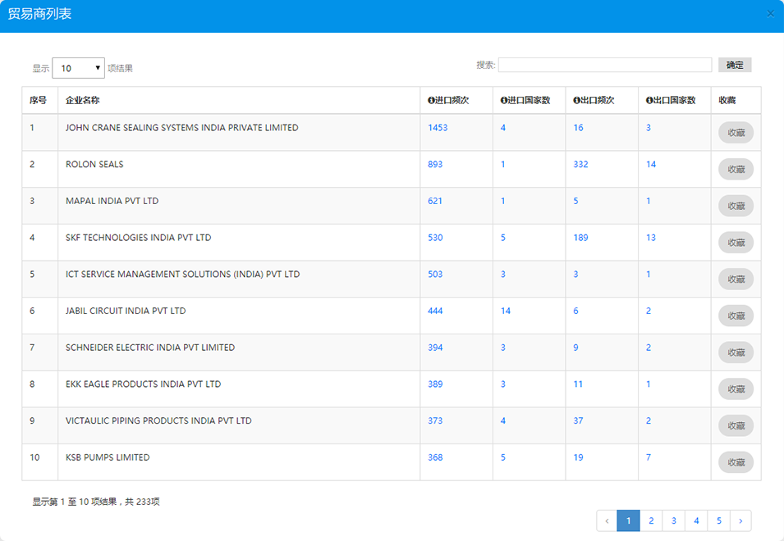The height and width of the screenshot is (541, 784).
Task: Click the info icon beside 出口频次 header
Action: point(576,100)
